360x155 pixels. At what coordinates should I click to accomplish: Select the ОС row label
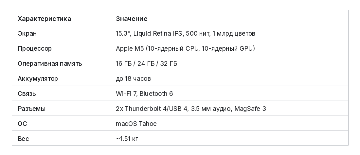(22, 124)
